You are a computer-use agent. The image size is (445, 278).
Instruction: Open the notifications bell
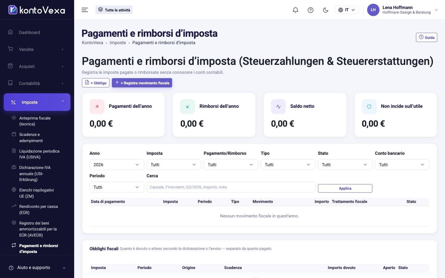pos(295,10)
